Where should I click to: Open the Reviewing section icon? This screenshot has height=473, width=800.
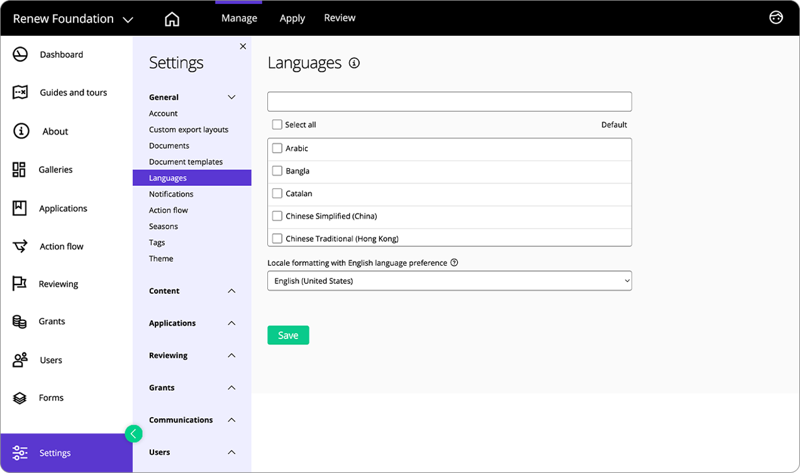19,284
